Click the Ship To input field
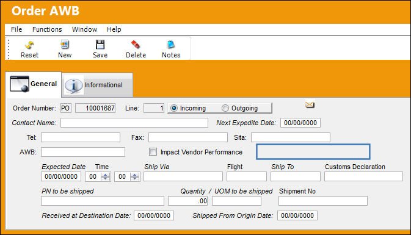The width and height of the screenshot is (411, 235). click(x=296, y=176)
